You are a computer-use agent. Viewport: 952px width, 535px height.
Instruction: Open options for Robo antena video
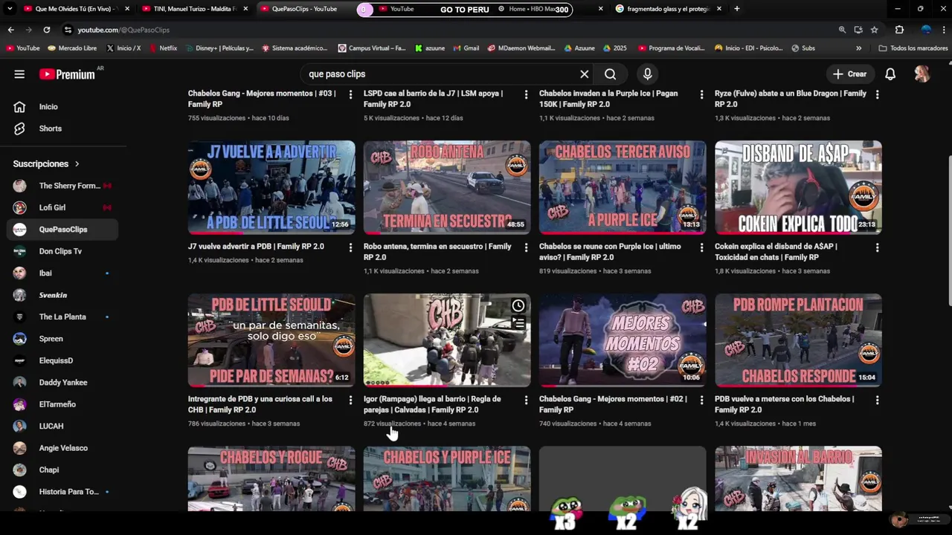click(x=526, y=247)
